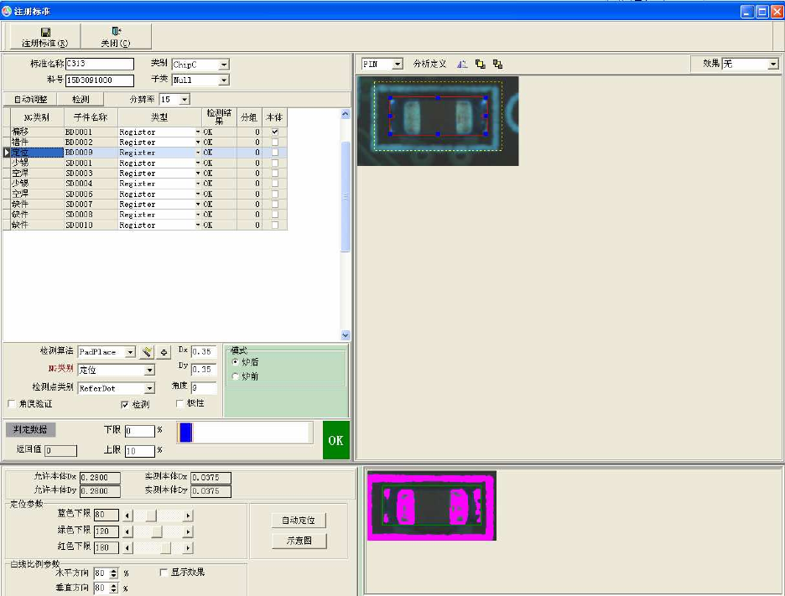Toggle 本体 checkbox in SD0001 row
Screen dimensions: 785x596
[x=275, y=163]
